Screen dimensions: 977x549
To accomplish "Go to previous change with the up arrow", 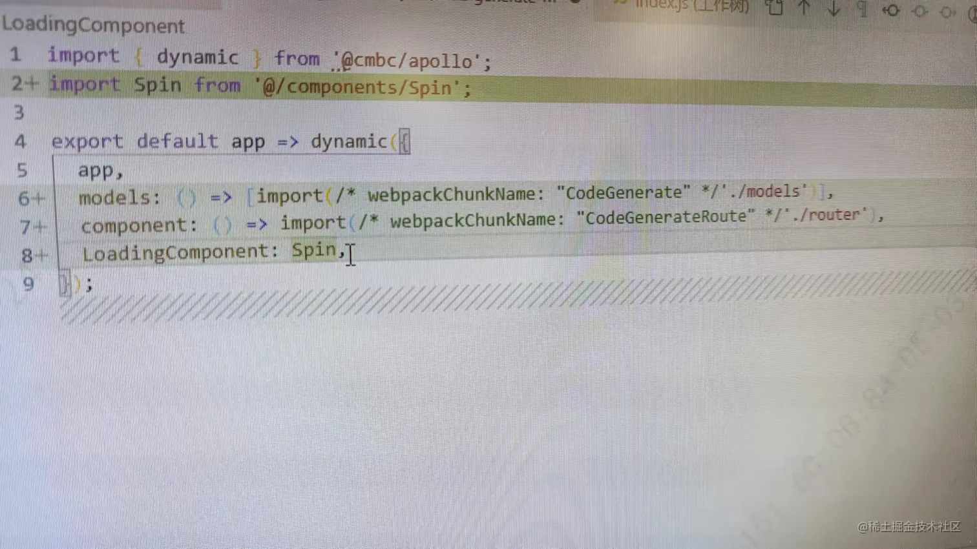I will 804,8.
